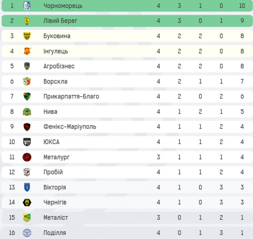Click the Вікторія blue shield icon
Screen dimensions: 253x239
(x=27, y=187)
